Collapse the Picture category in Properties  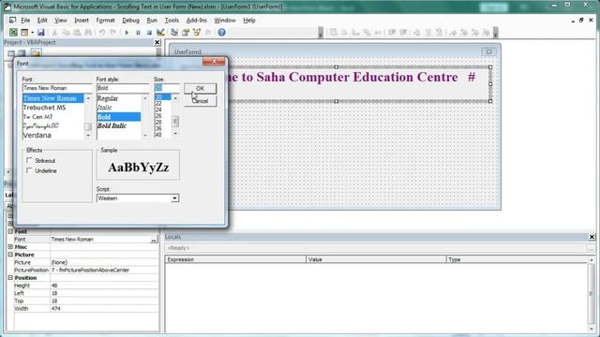10,255
